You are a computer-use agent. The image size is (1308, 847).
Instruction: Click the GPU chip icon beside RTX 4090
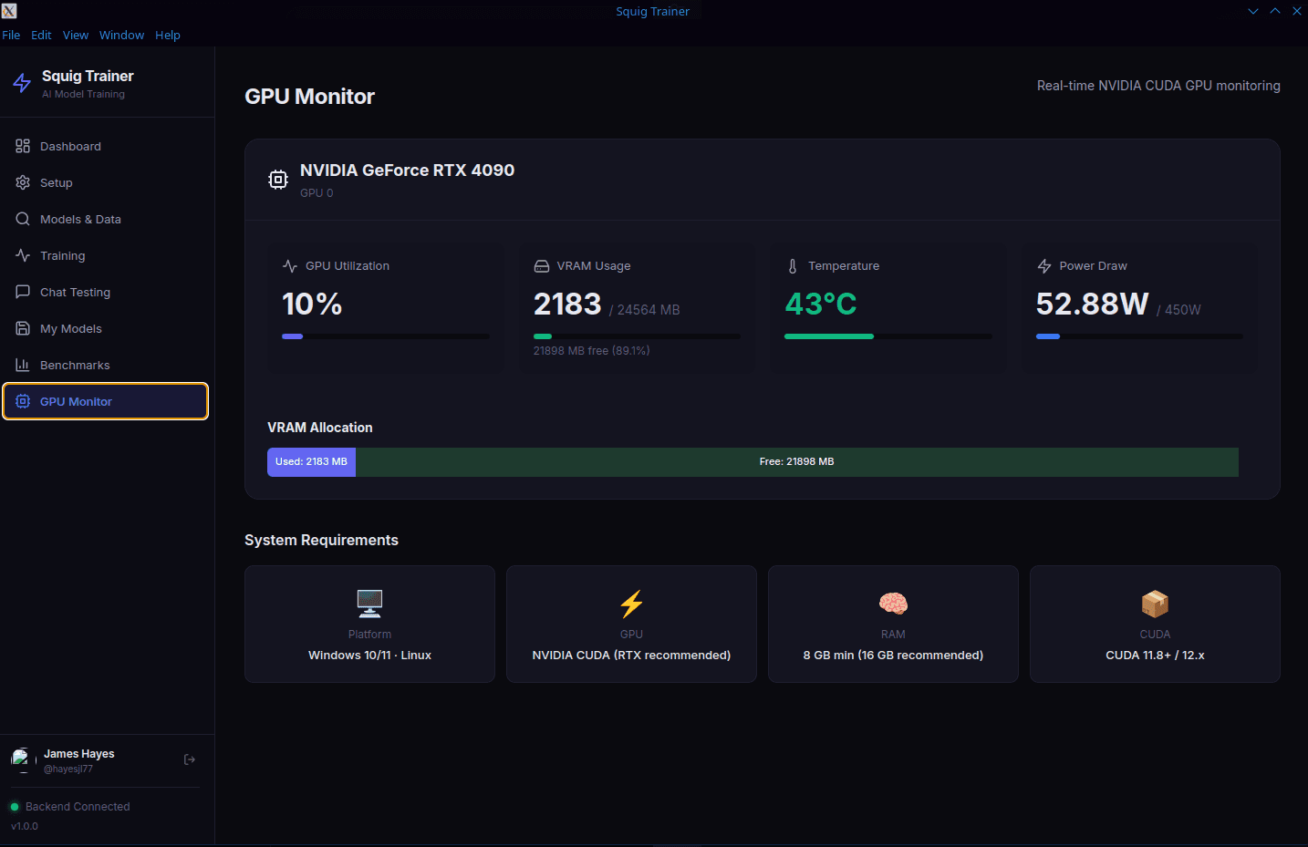(x=278, y=180)
